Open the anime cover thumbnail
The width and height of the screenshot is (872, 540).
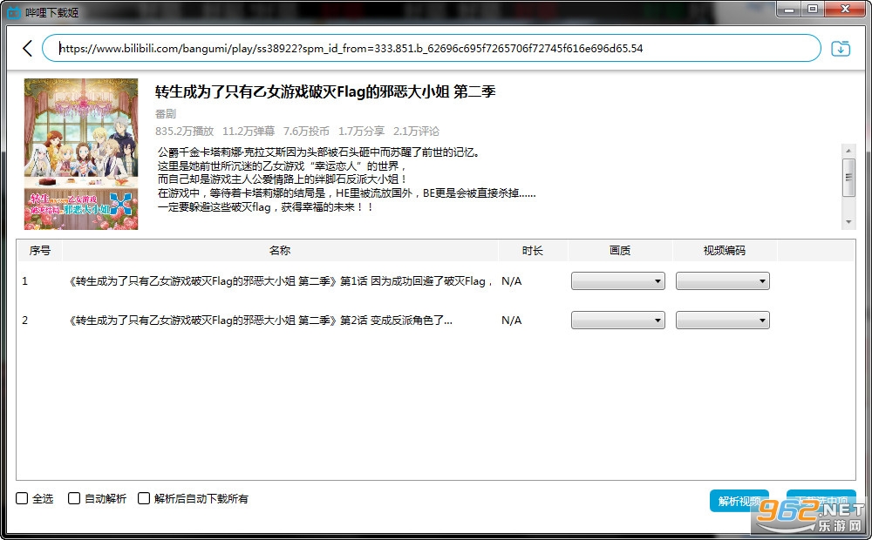pyautogui.click(x=81, y=154)
